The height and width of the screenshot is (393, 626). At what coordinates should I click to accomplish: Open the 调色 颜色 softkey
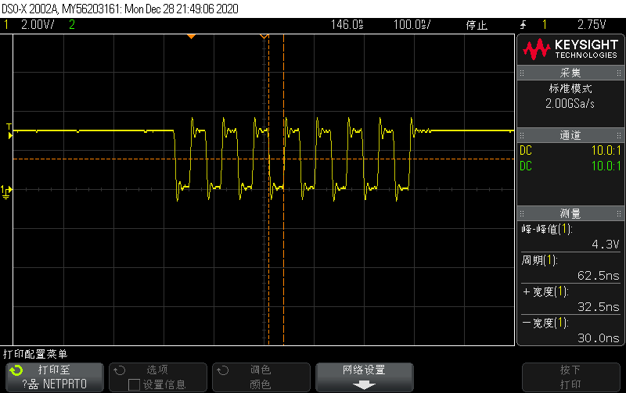pyautogui.click(x=261, y=377)
